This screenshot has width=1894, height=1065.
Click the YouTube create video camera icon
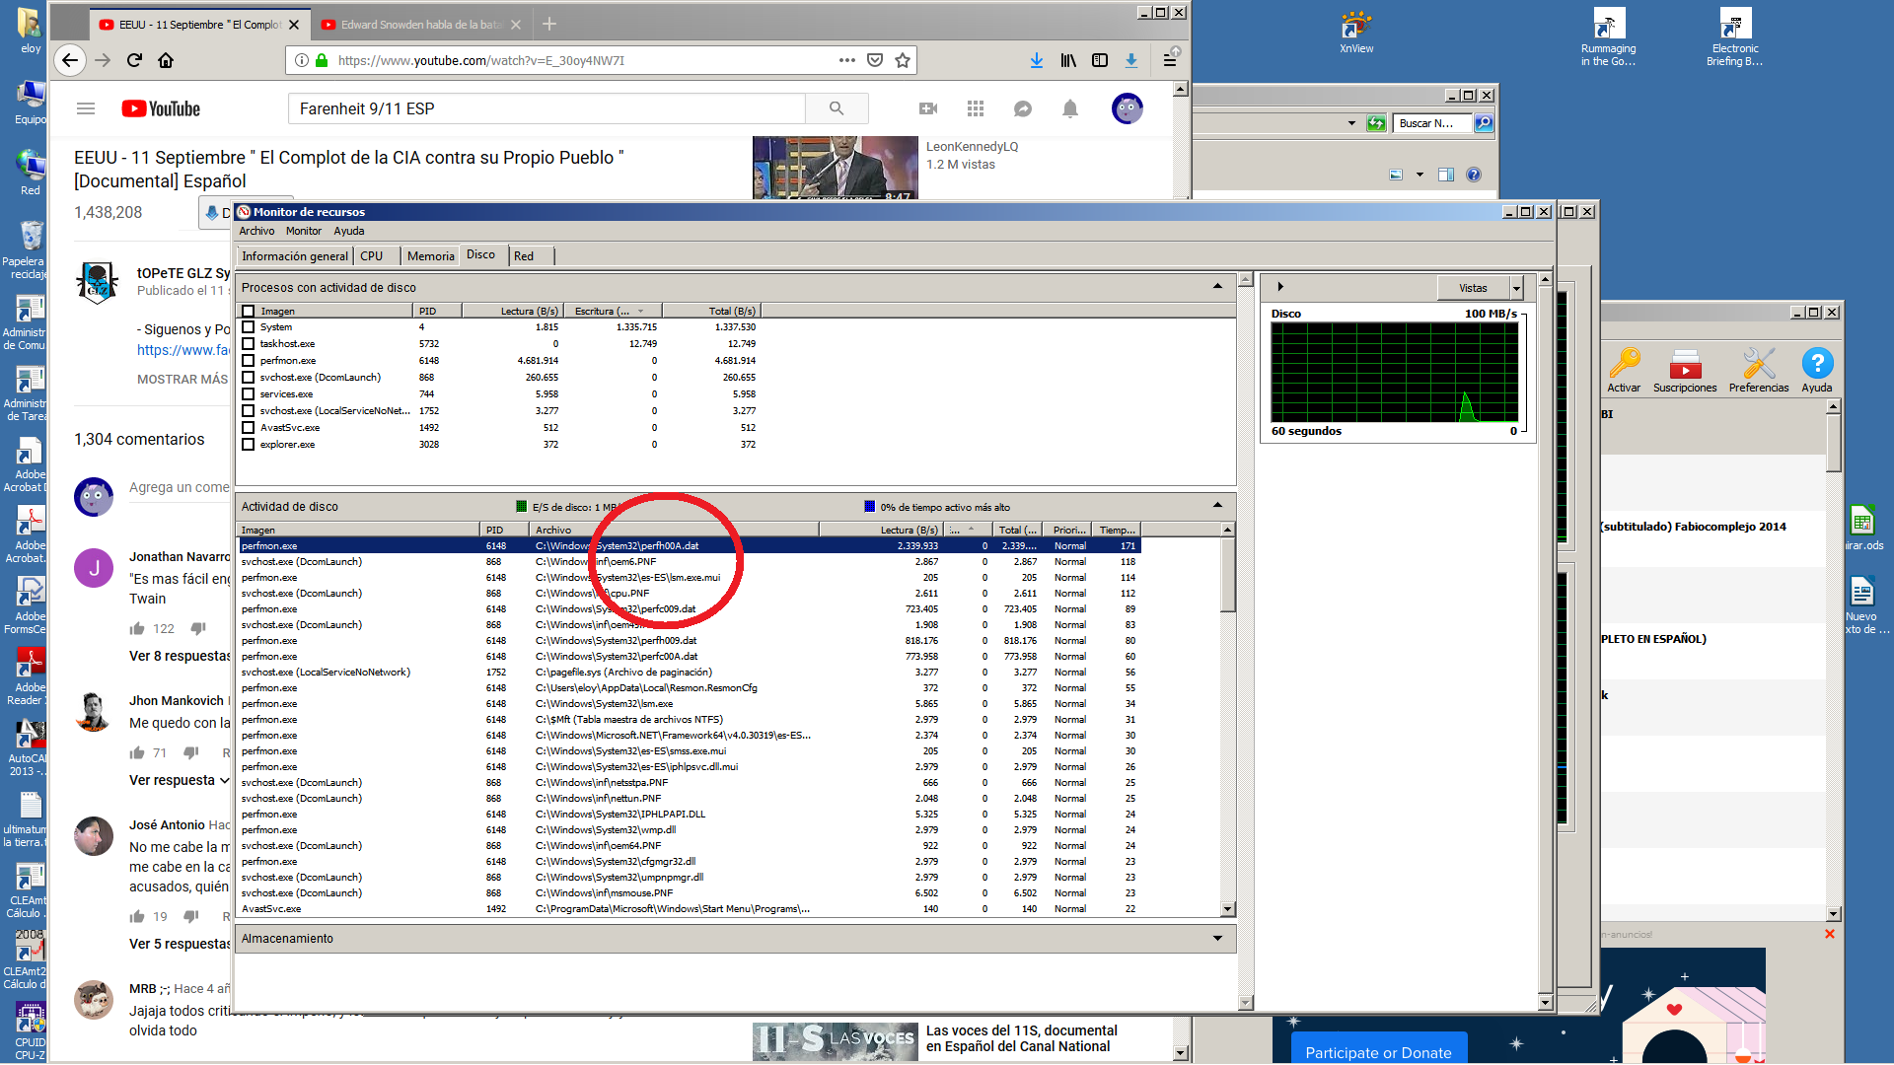click(927, 108)
